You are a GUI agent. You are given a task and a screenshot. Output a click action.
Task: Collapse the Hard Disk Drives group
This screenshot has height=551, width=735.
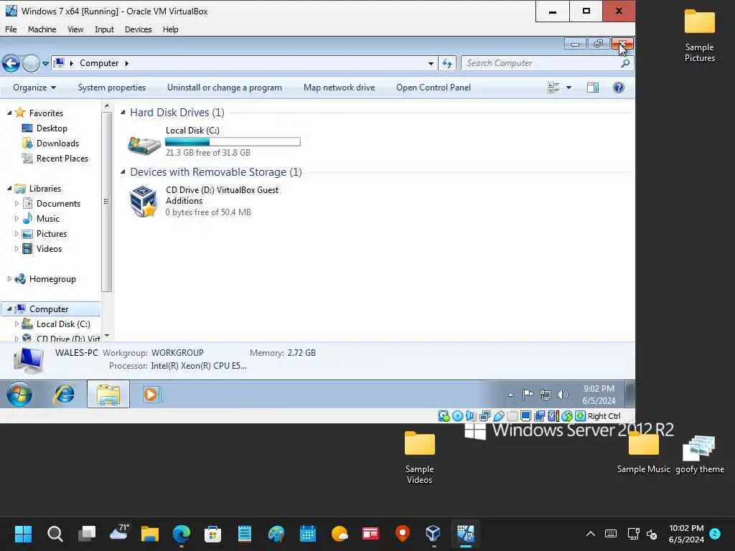point(123,113)
